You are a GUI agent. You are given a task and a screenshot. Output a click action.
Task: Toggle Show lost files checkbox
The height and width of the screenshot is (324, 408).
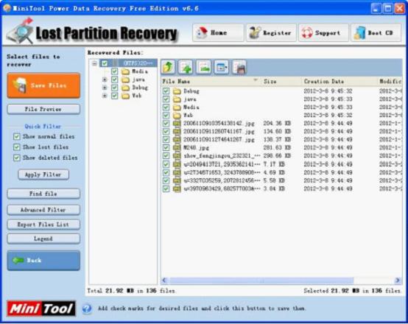[x=17, y=147]
